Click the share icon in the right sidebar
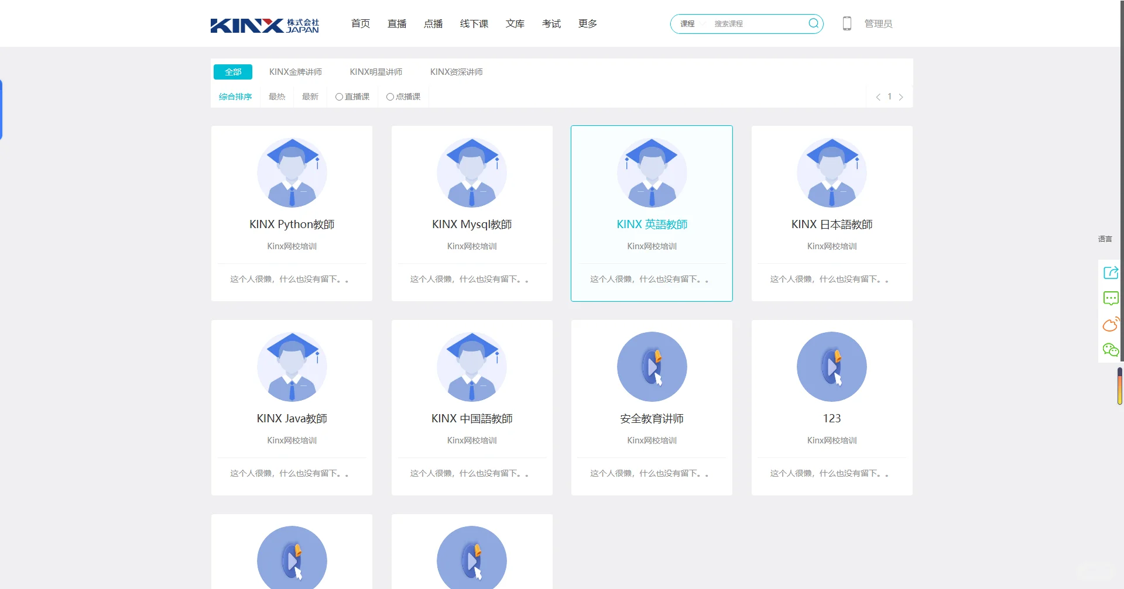The width and height of the screenshot is (1124, 589). click(1111, 272)
